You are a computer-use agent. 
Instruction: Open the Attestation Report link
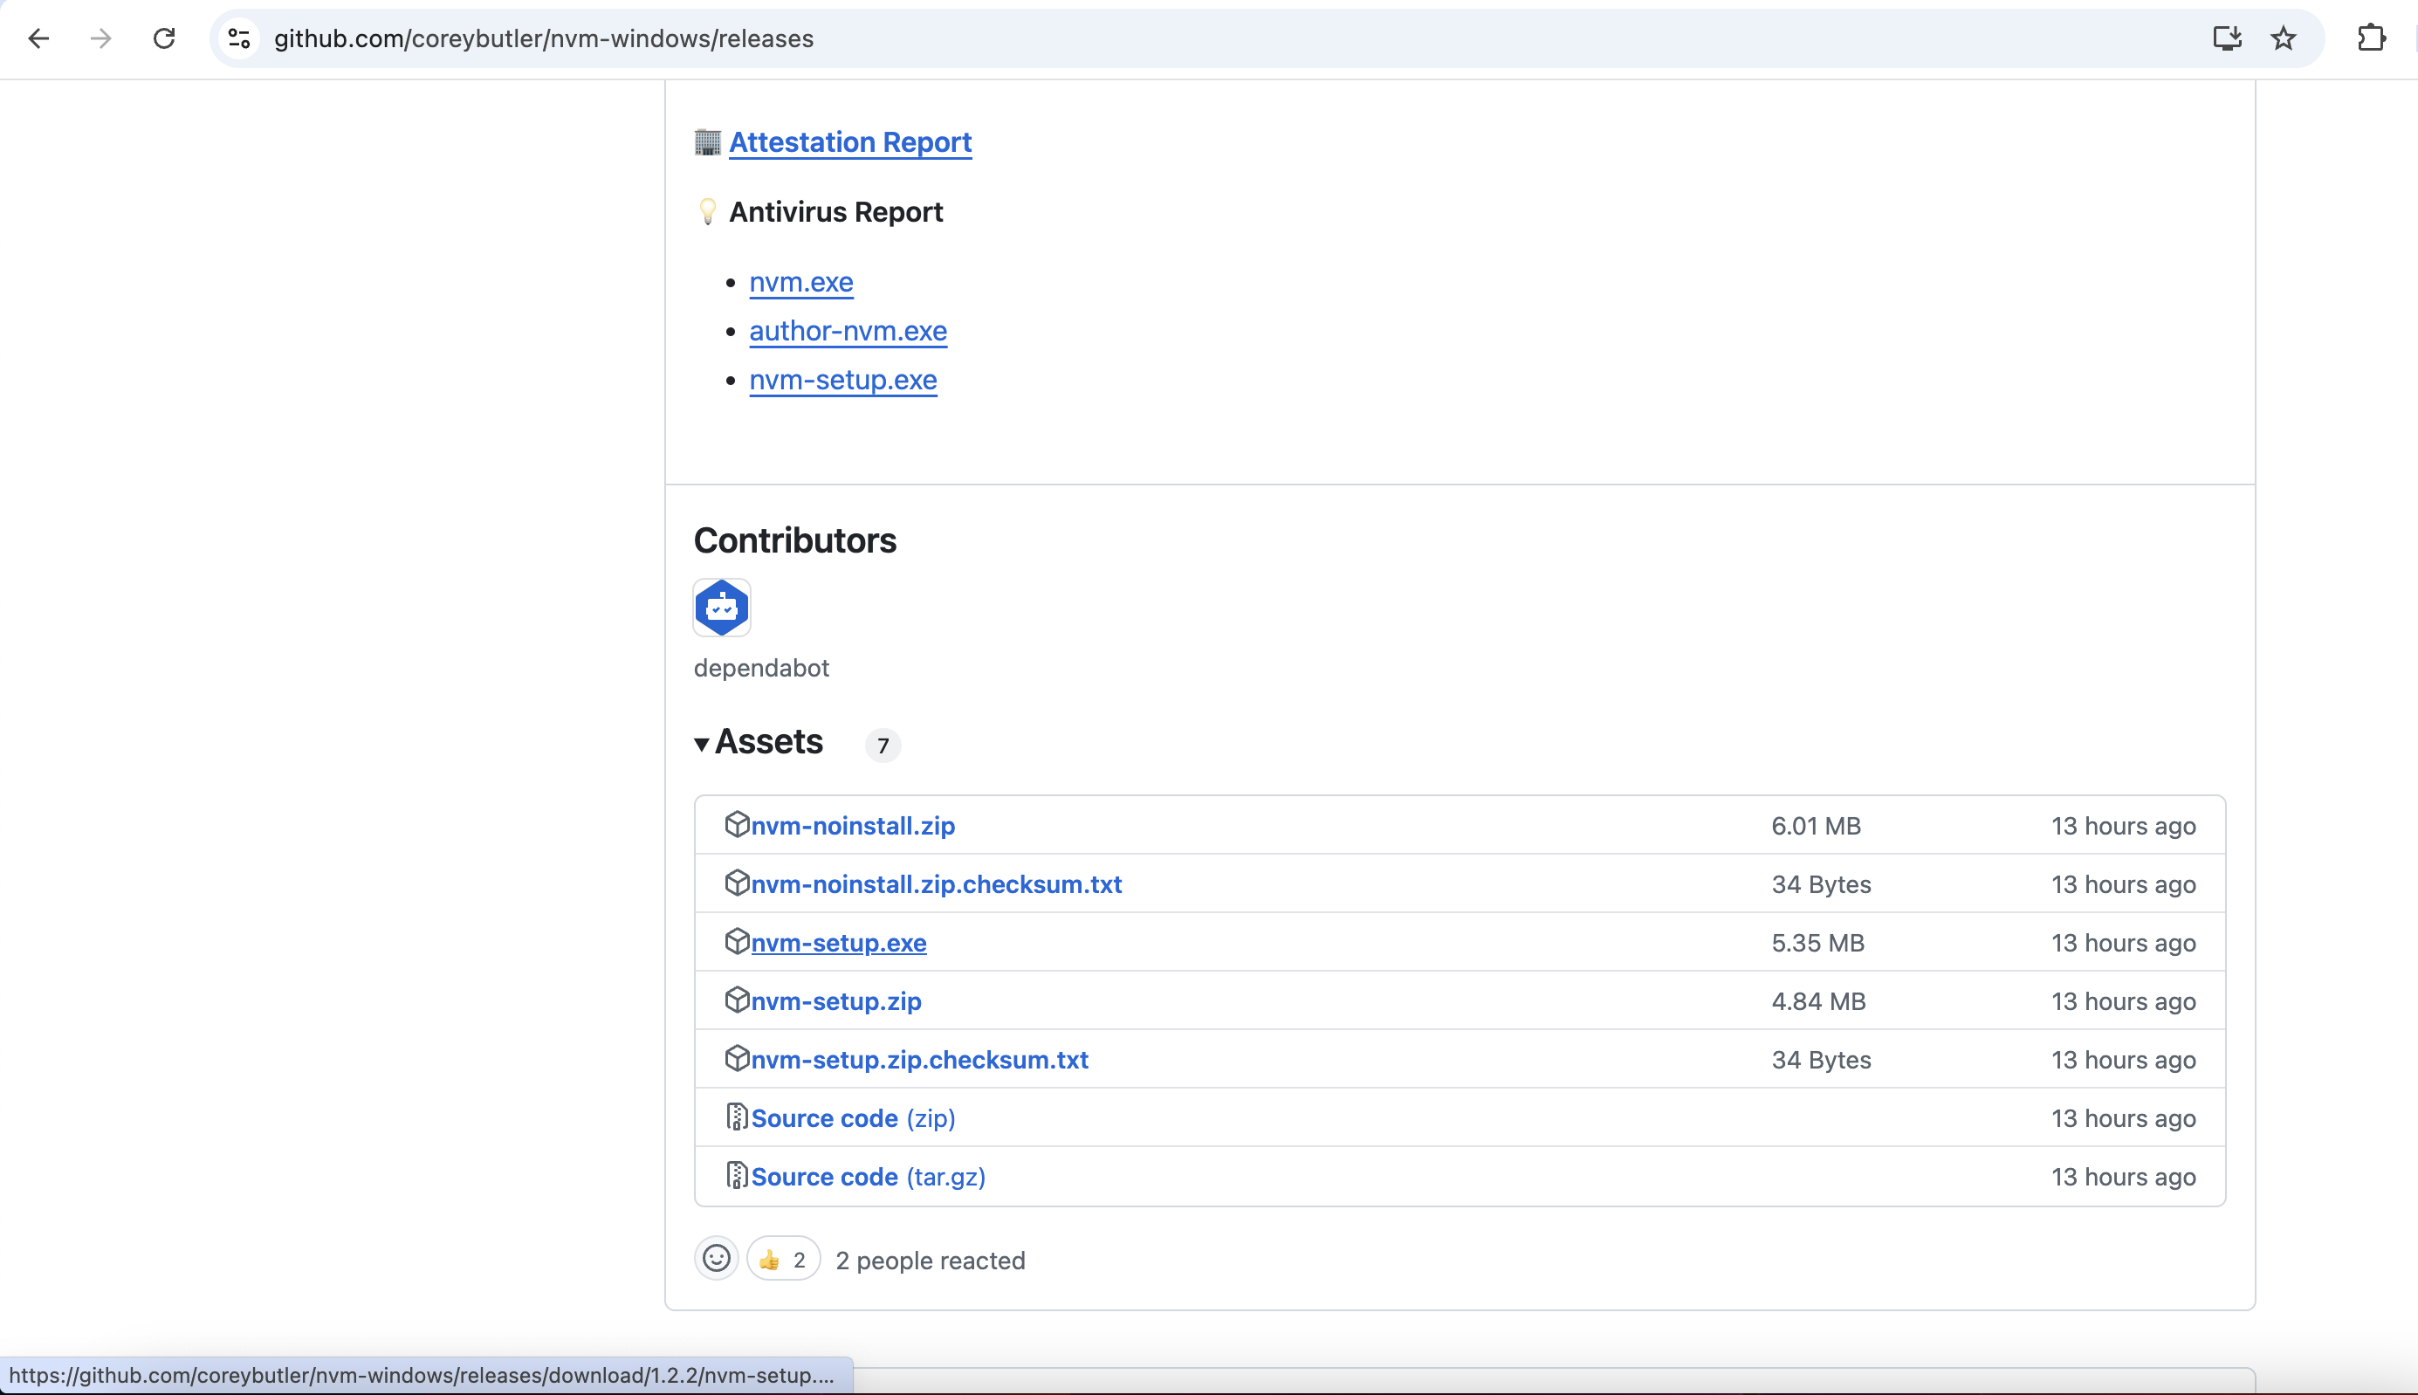(x=849, y=141)
